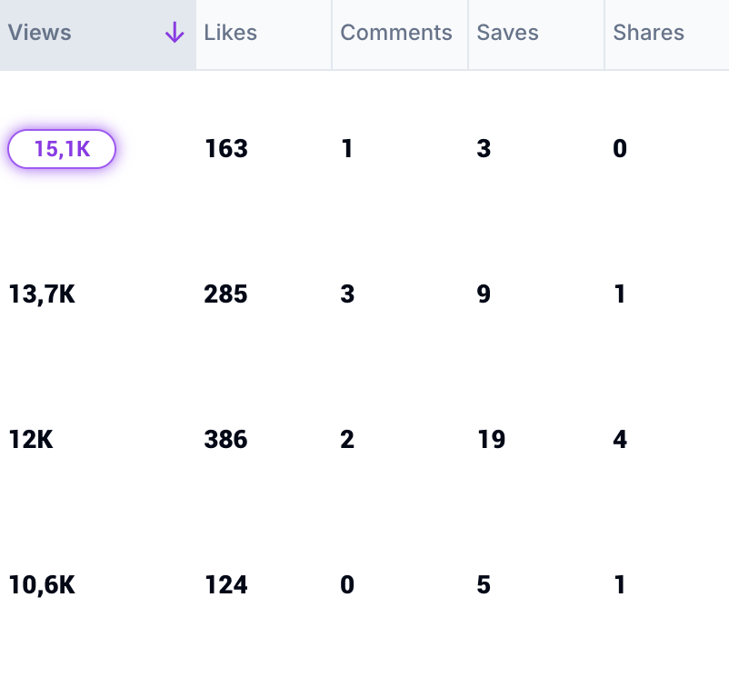Click the 124 likes cell
729x687 pixels.
pyautogui.click(x=226, y=585)
